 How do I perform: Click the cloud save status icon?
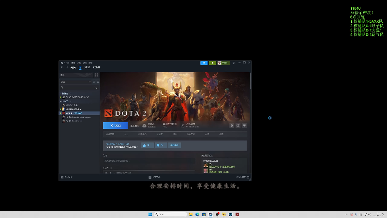(x=144, y=125)
